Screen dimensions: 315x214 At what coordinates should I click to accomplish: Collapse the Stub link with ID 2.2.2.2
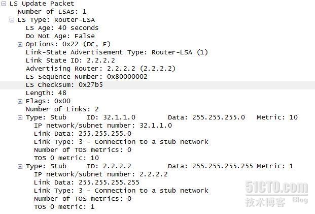click(20, 166)
